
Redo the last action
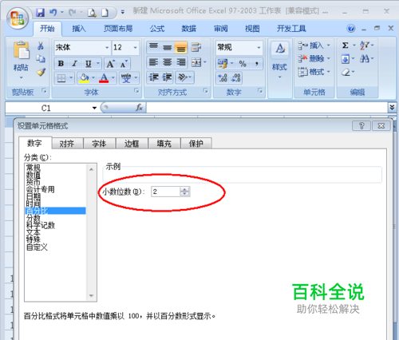coord(72,13)
